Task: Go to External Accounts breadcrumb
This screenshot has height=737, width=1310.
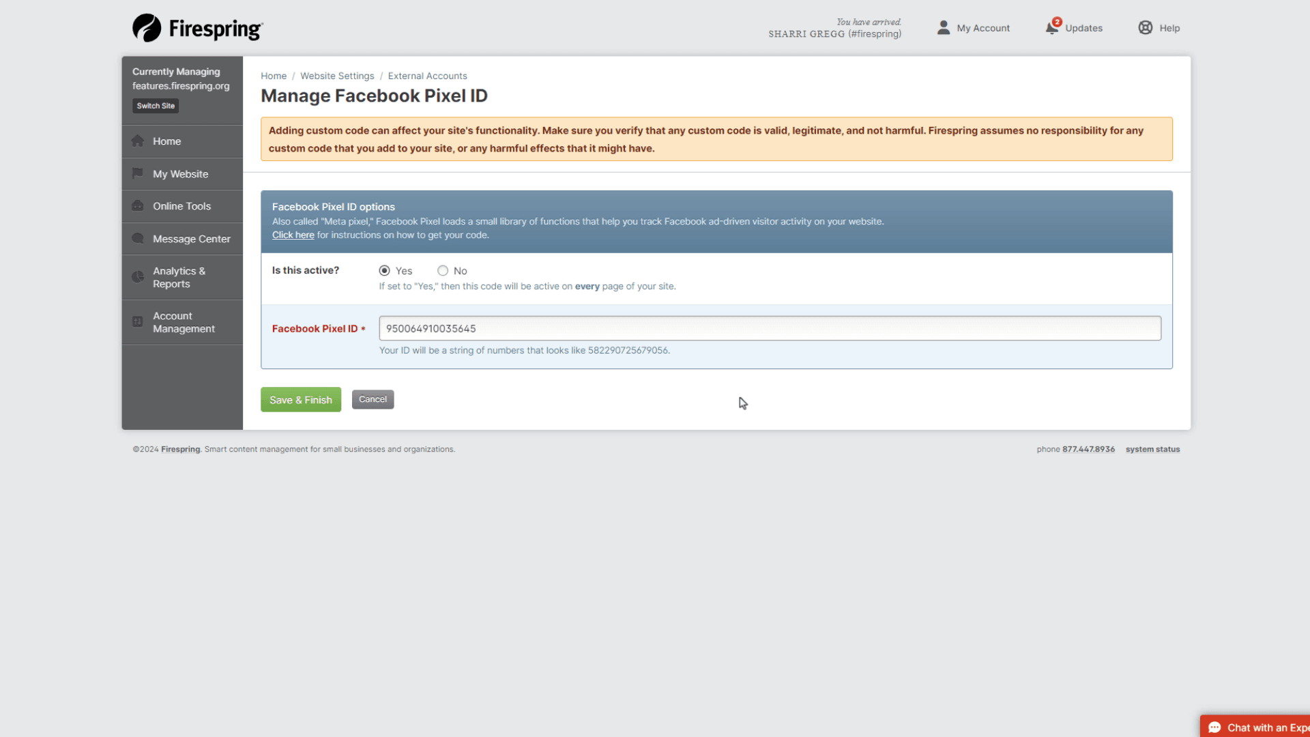Action: [428, 76]
